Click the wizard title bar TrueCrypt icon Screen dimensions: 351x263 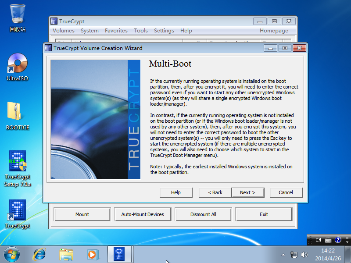coord(48,48)
